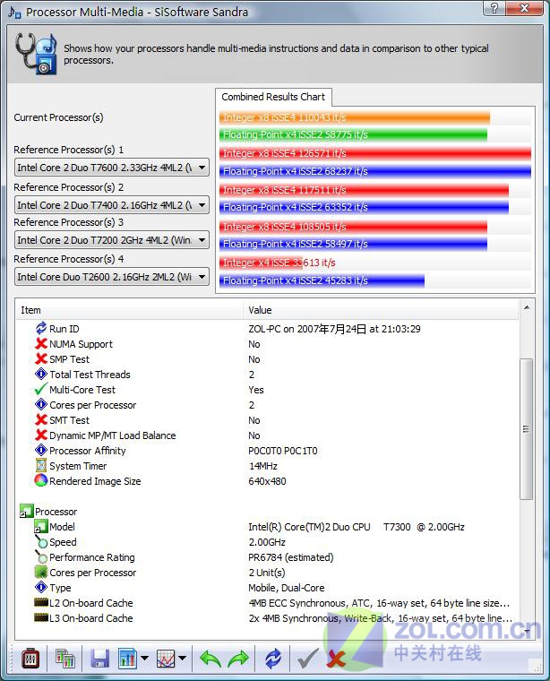
Task: Click the orange Integer x8 iSSE4 110043 bar
Action: (355, 117)
